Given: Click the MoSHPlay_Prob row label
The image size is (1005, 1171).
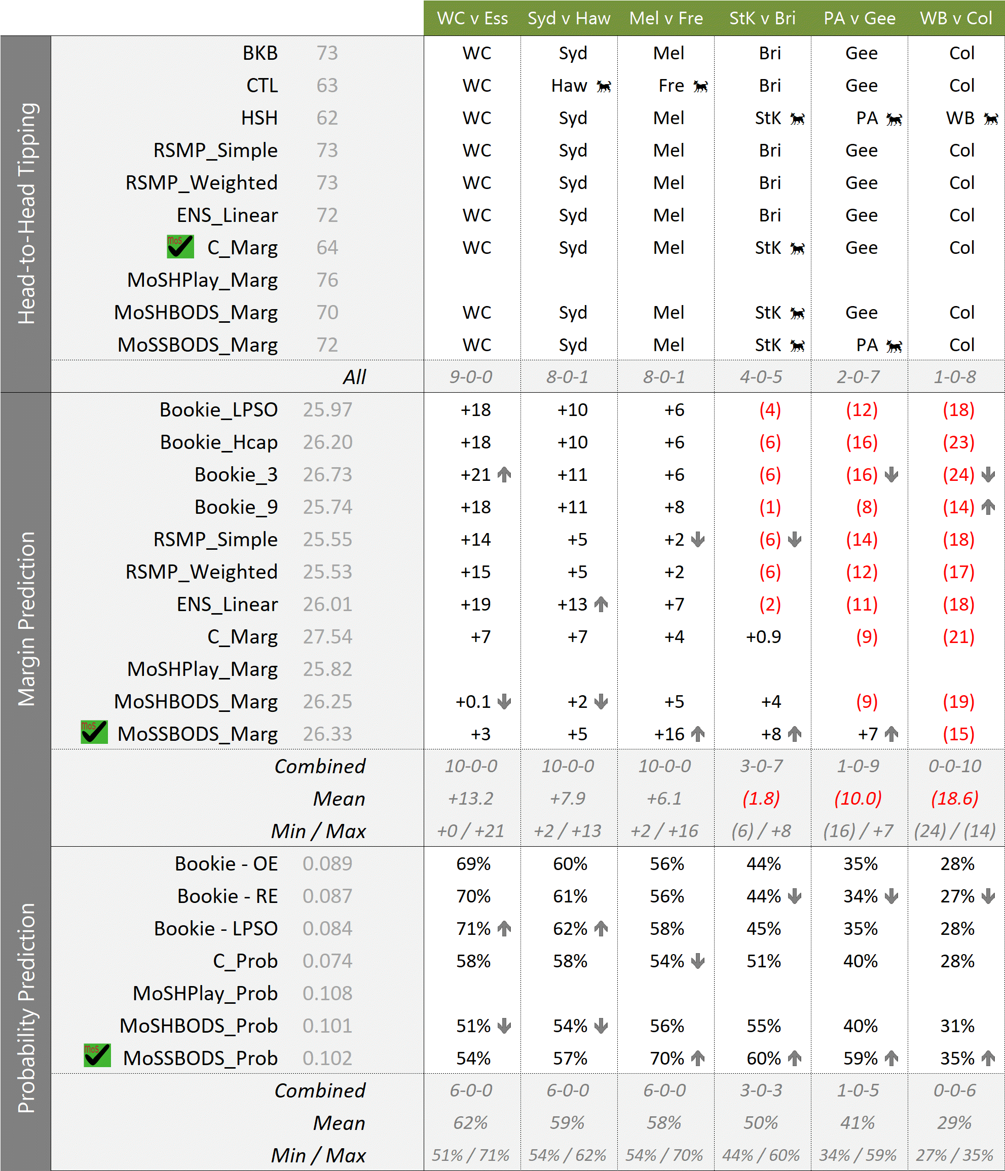Looking at the screenshot, I should point(205,994).
